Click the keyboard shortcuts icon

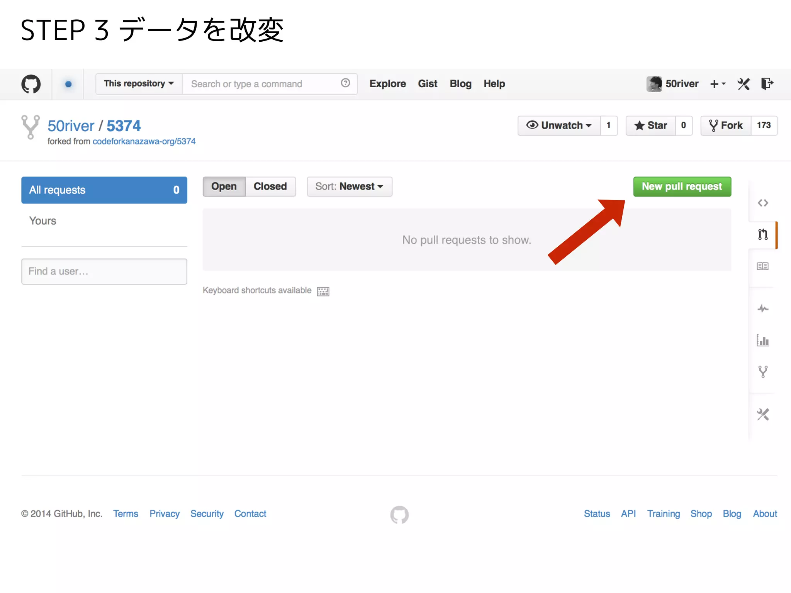(x=323, y=291)
